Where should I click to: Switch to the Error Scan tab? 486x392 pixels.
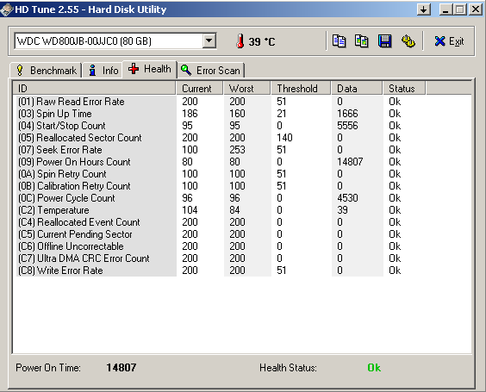(x=211, y=71)
